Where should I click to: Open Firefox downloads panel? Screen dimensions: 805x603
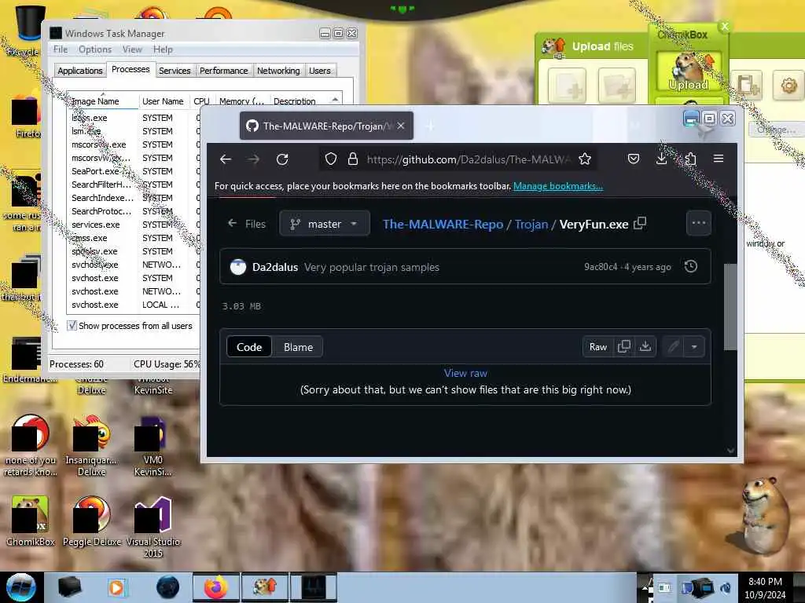coord(662,159)
